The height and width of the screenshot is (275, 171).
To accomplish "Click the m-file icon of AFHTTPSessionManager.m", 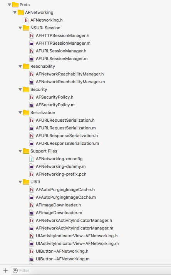I will point(32,43).
